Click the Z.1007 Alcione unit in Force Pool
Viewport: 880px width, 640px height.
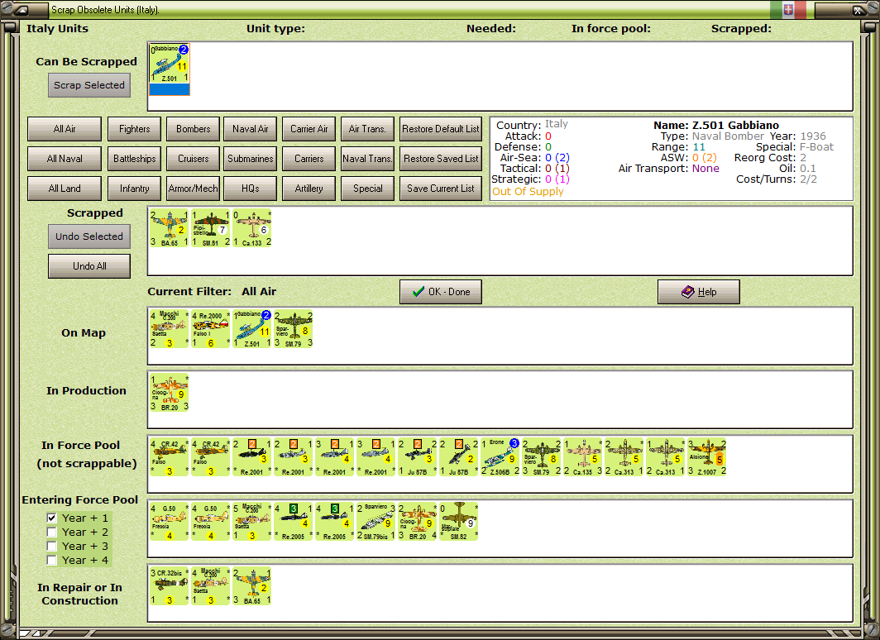[x=707, y=456]
